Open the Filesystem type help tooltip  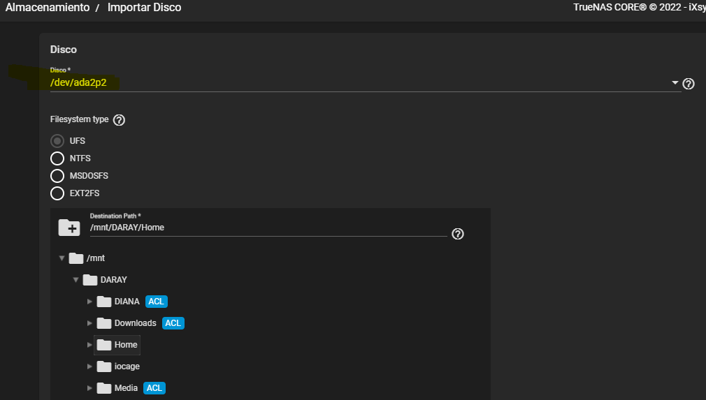[x=119, y=120]
